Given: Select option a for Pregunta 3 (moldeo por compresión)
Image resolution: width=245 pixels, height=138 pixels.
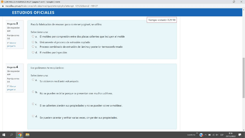Looking at the screenshot, I should click(33, 37).
